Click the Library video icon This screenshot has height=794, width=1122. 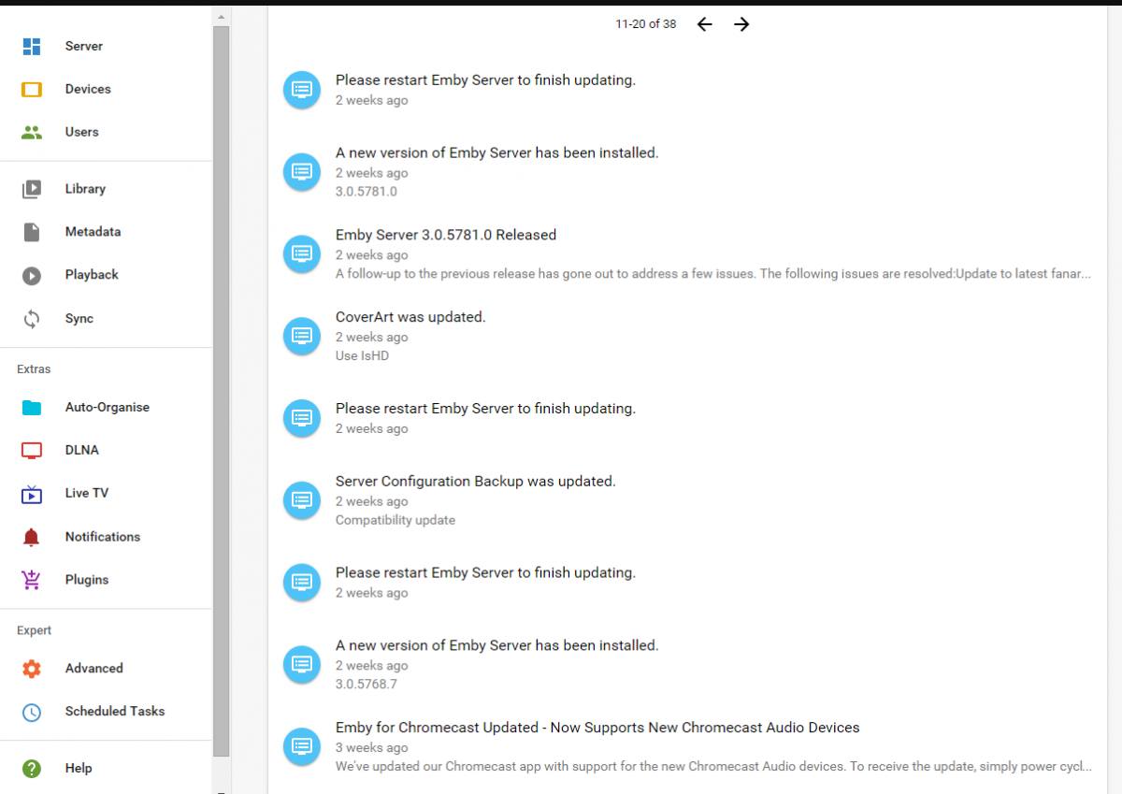point(32,189)
